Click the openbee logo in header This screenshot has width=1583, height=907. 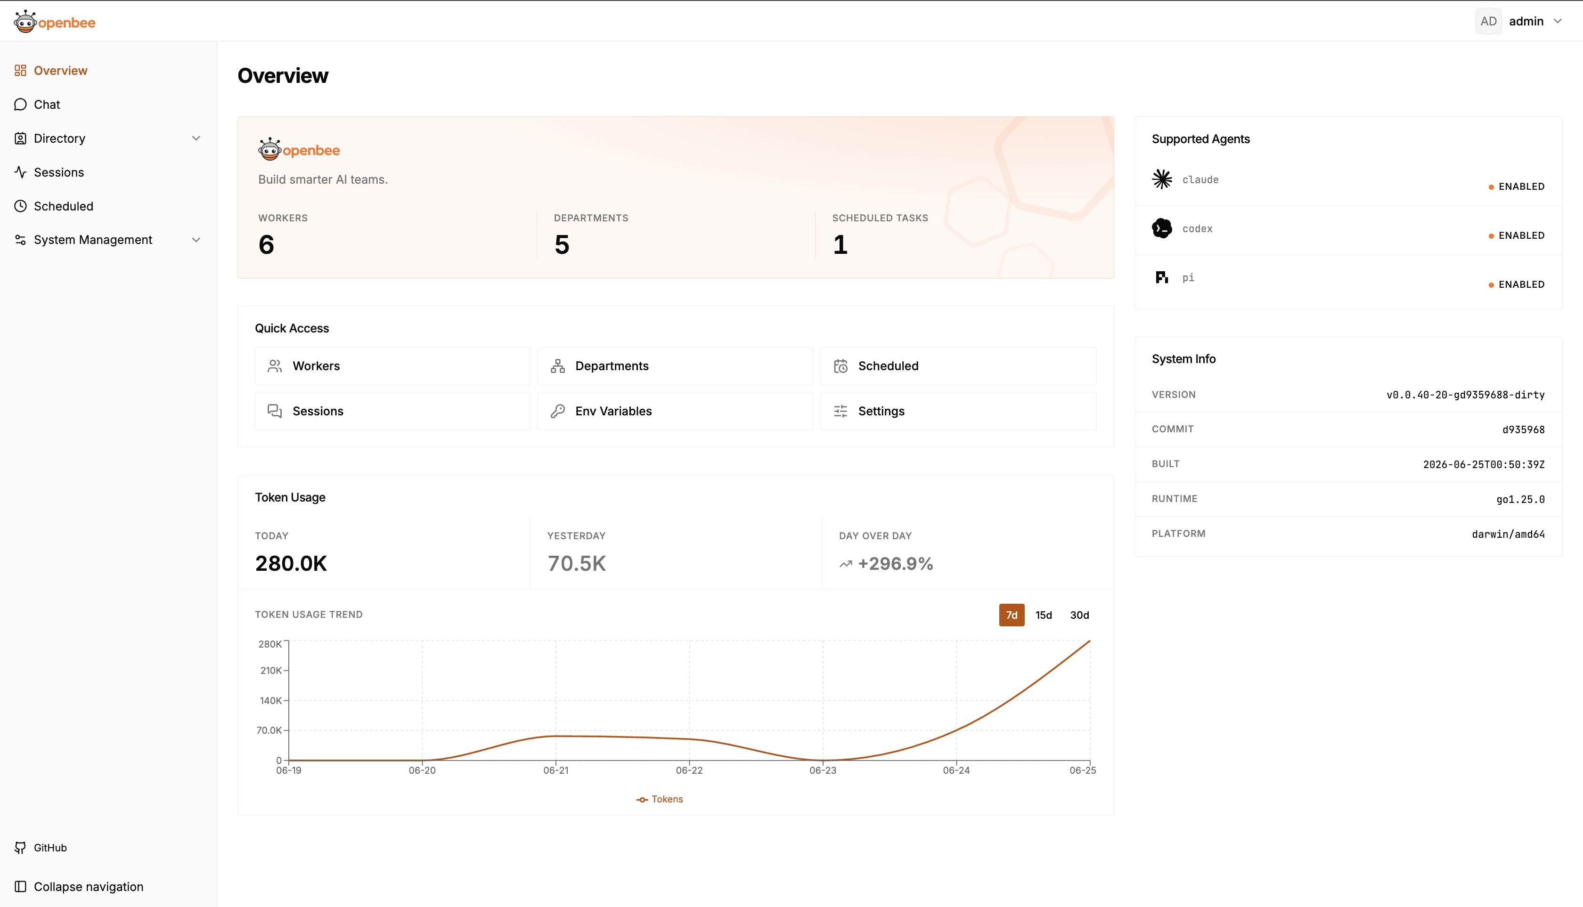55,22
